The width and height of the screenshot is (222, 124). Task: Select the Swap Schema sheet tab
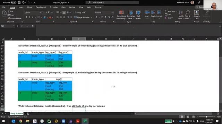17,113
